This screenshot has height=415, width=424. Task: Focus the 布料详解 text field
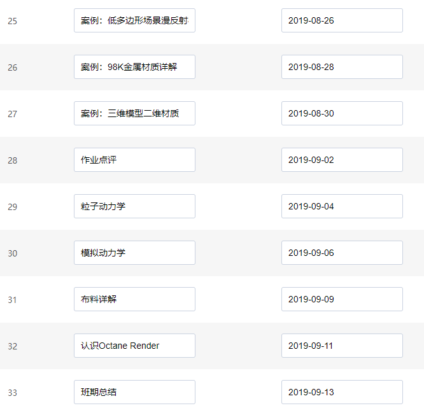coord(134,299)
